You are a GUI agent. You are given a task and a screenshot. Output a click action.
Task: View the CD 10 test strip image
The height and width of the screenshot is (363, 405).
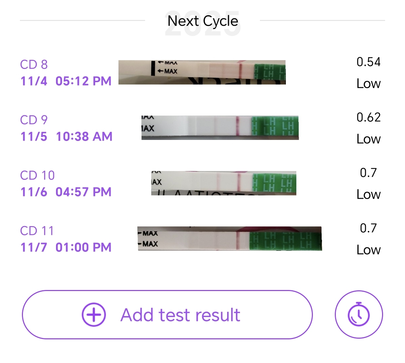click(x=223, y=183)
